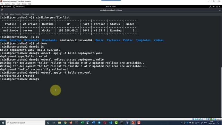The height and width of the screenshot is (125, 222).
Task: Click the 'multinode' profile cell
Action: pyautogui.click(x=10, y=31)
